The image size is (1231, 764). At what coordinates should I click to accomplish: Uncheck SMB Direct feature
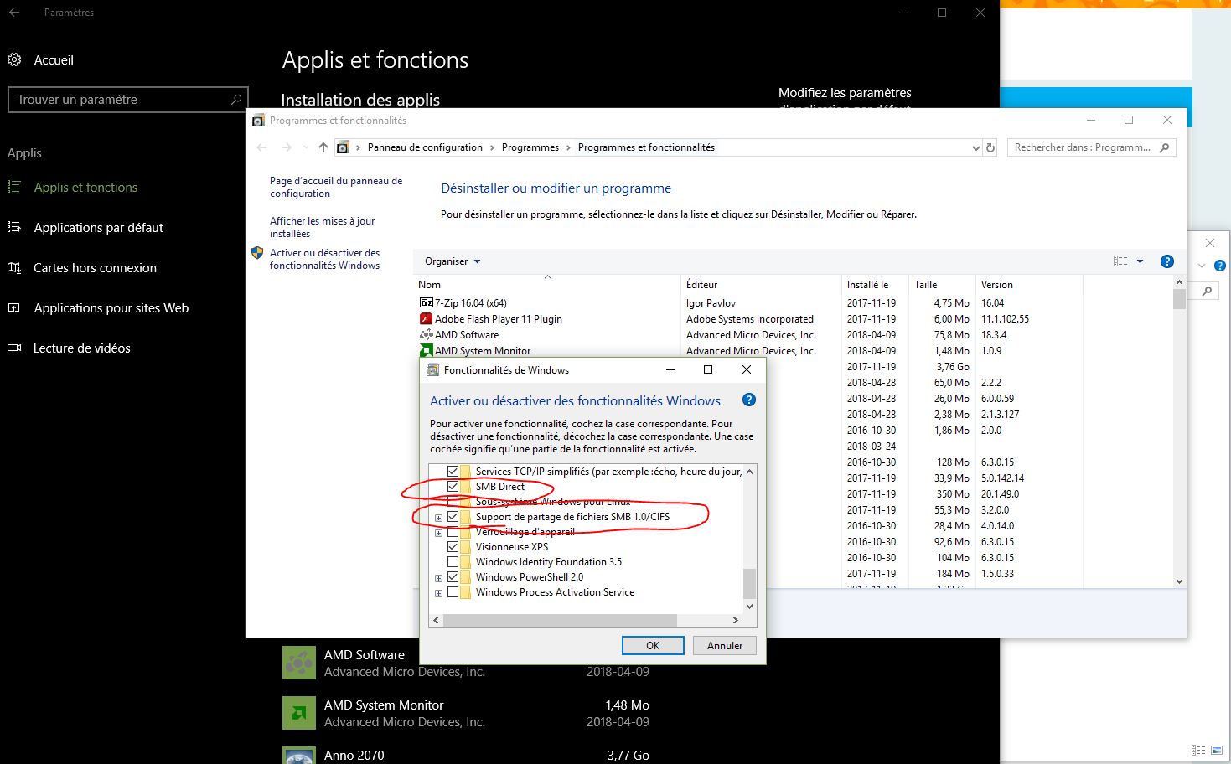(453, 487)
